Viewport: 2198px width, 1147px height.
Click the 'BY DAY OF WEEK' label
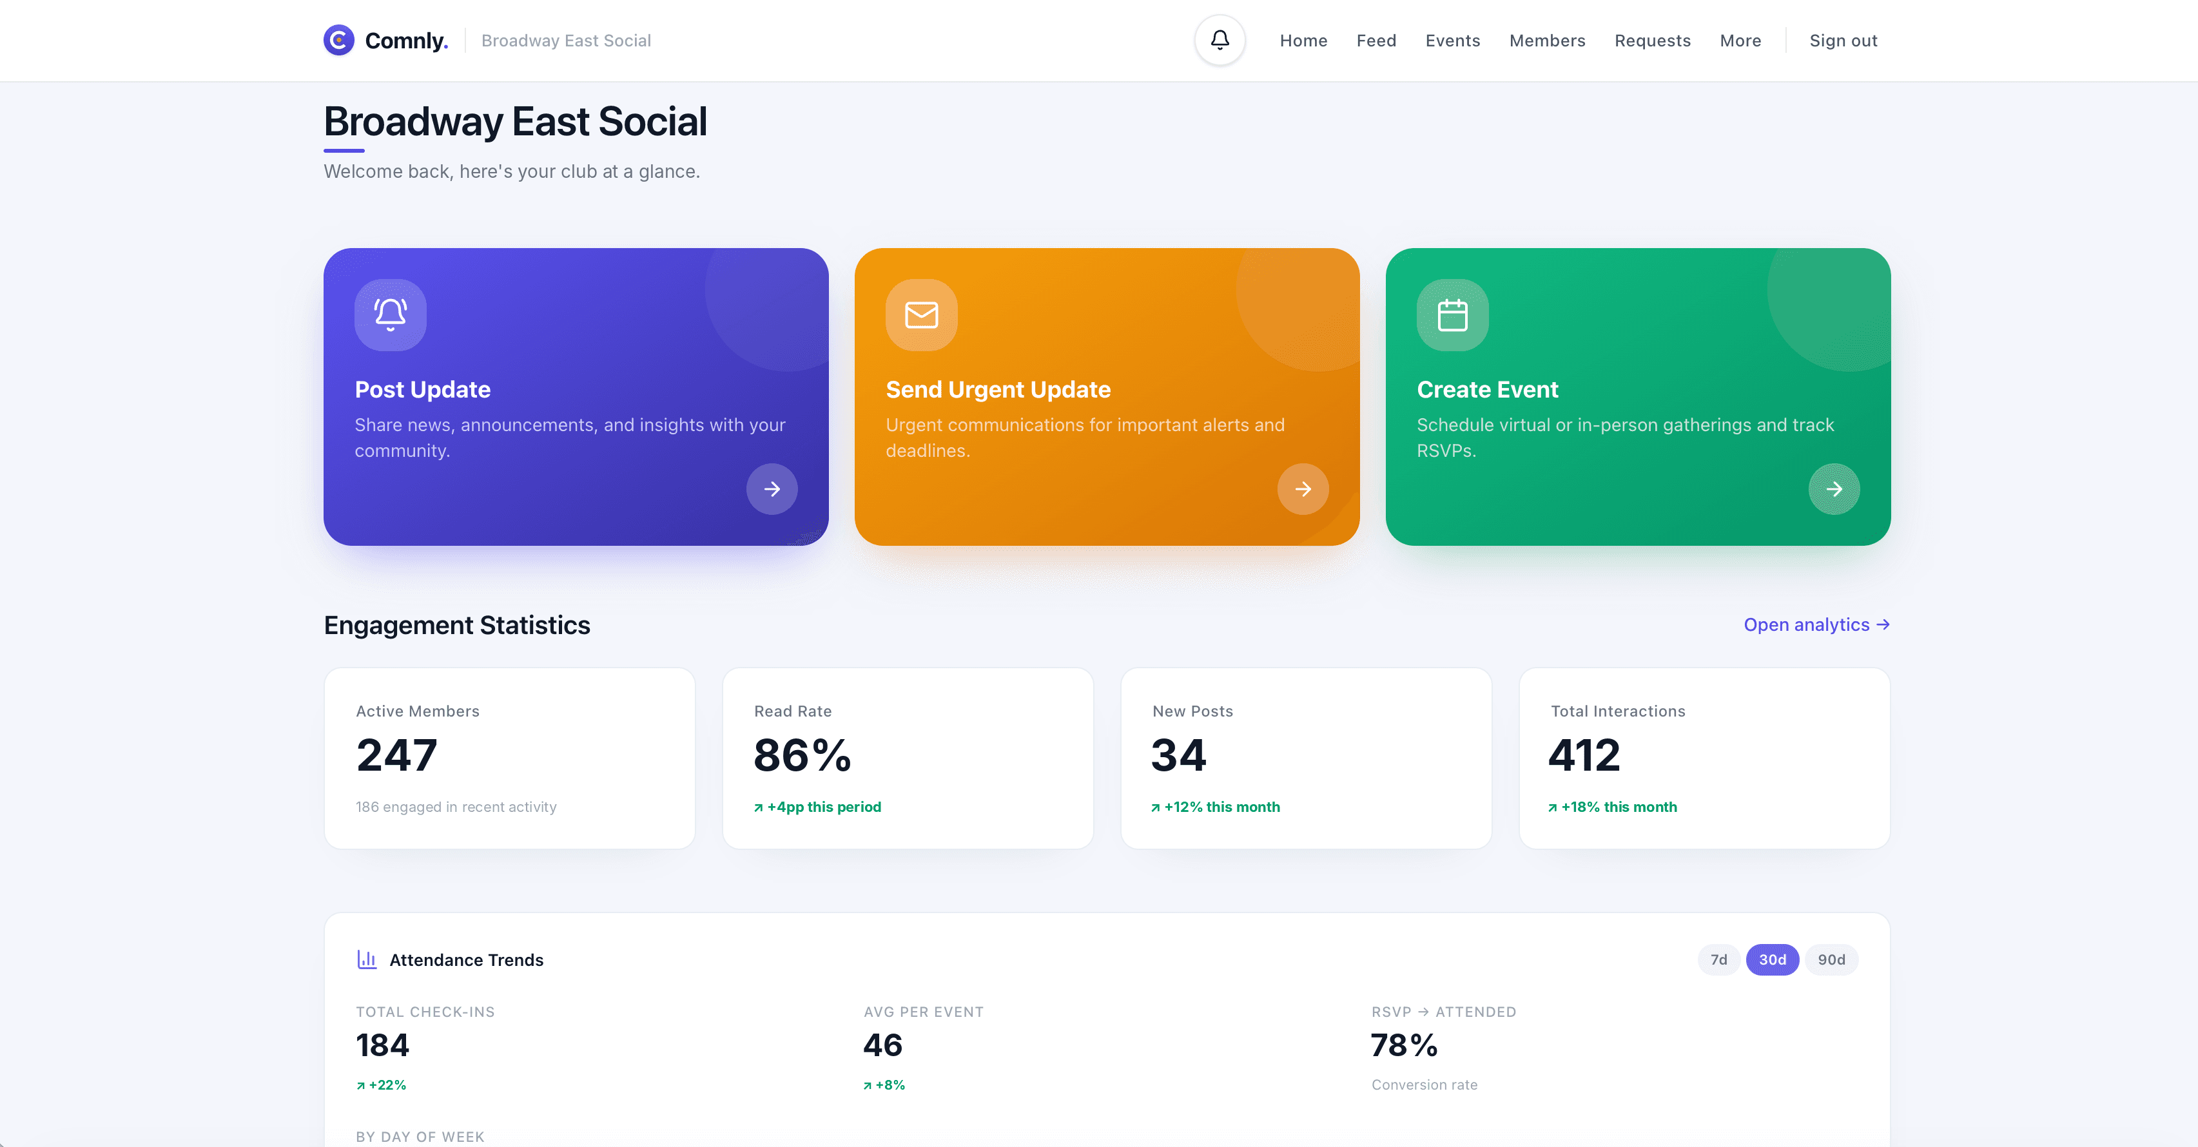coord(420,1137)
